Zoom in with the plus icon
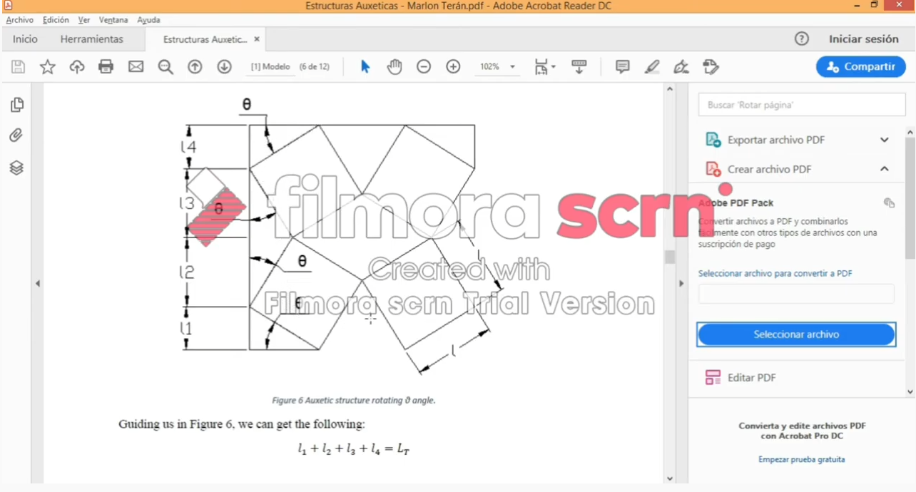Viewport: 916px width, 492px height. (x=453, y=67)
